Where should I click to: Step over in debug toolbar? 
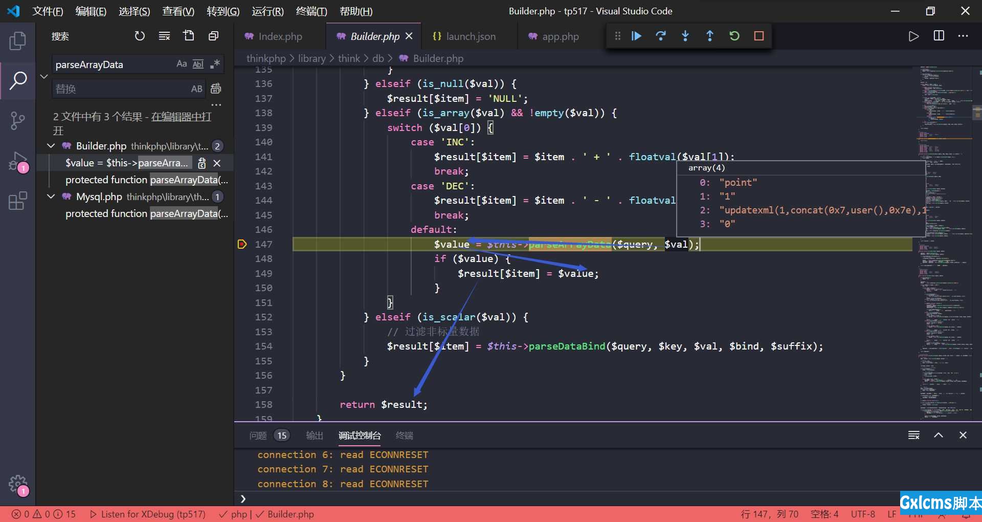(x=661, y=36)
